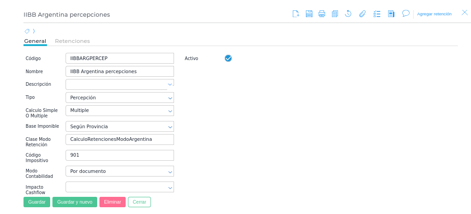This screenshot has height=214, width=471.
Task: Click the paperclip attachment icon
Action: point(362,14)
